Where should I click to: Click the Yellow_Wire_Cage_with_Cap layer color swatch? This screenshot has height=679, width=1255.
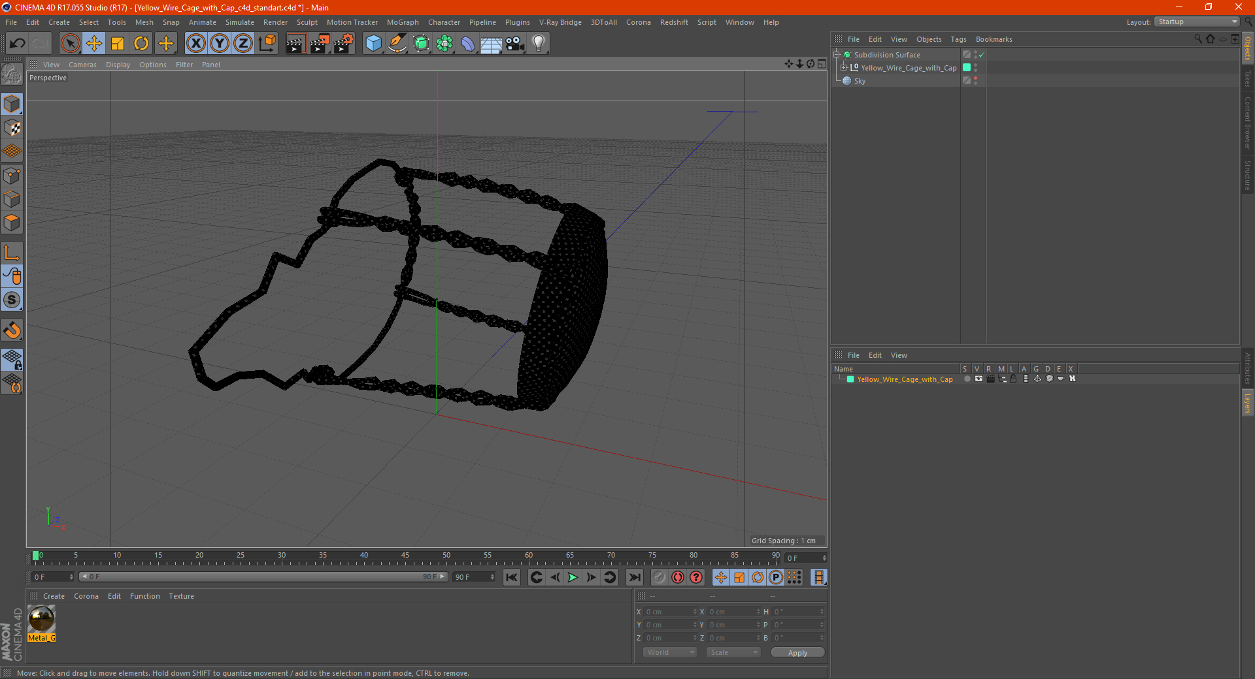click(x=850, y=379)
